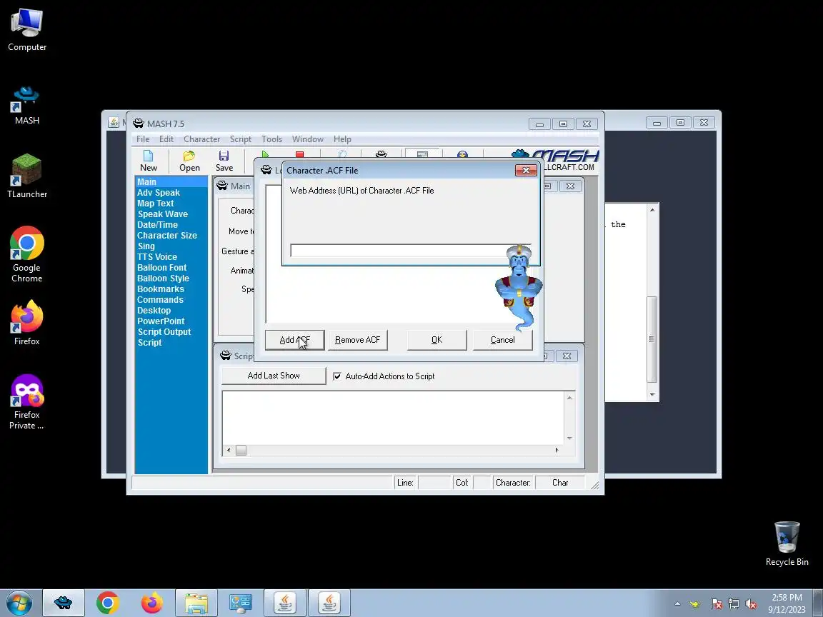This screenshot has height=617, width=823.
Task: Click Cancel in the Load dialog
Action: coord(502,340)
